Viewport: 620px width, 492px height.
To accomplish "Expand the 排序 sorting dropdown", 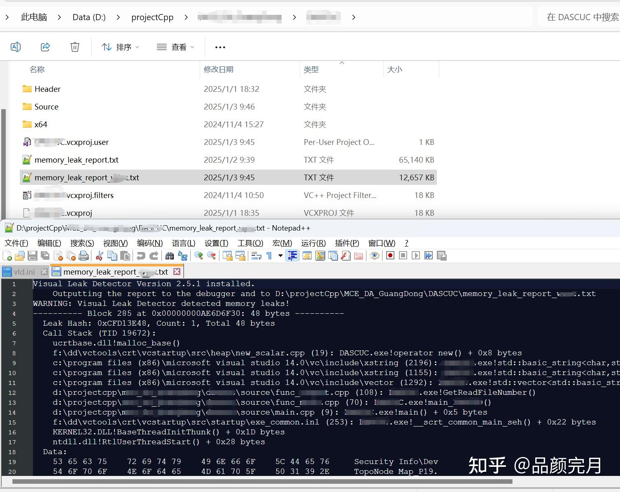I will pyautogui.click(x=120, y=47).
